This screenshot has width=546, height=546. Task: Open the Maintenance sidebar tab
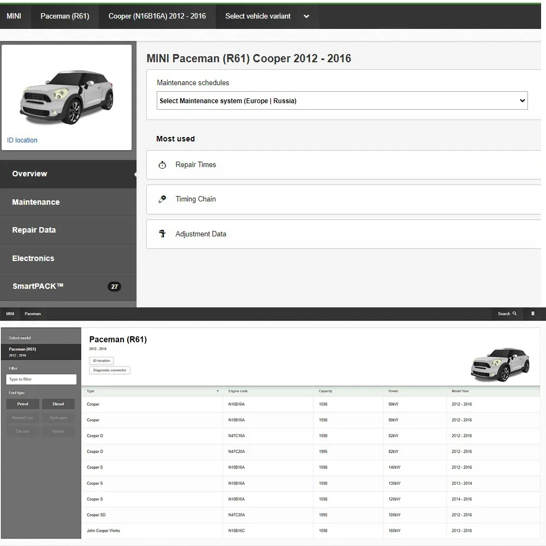click(x=36, y=202)
